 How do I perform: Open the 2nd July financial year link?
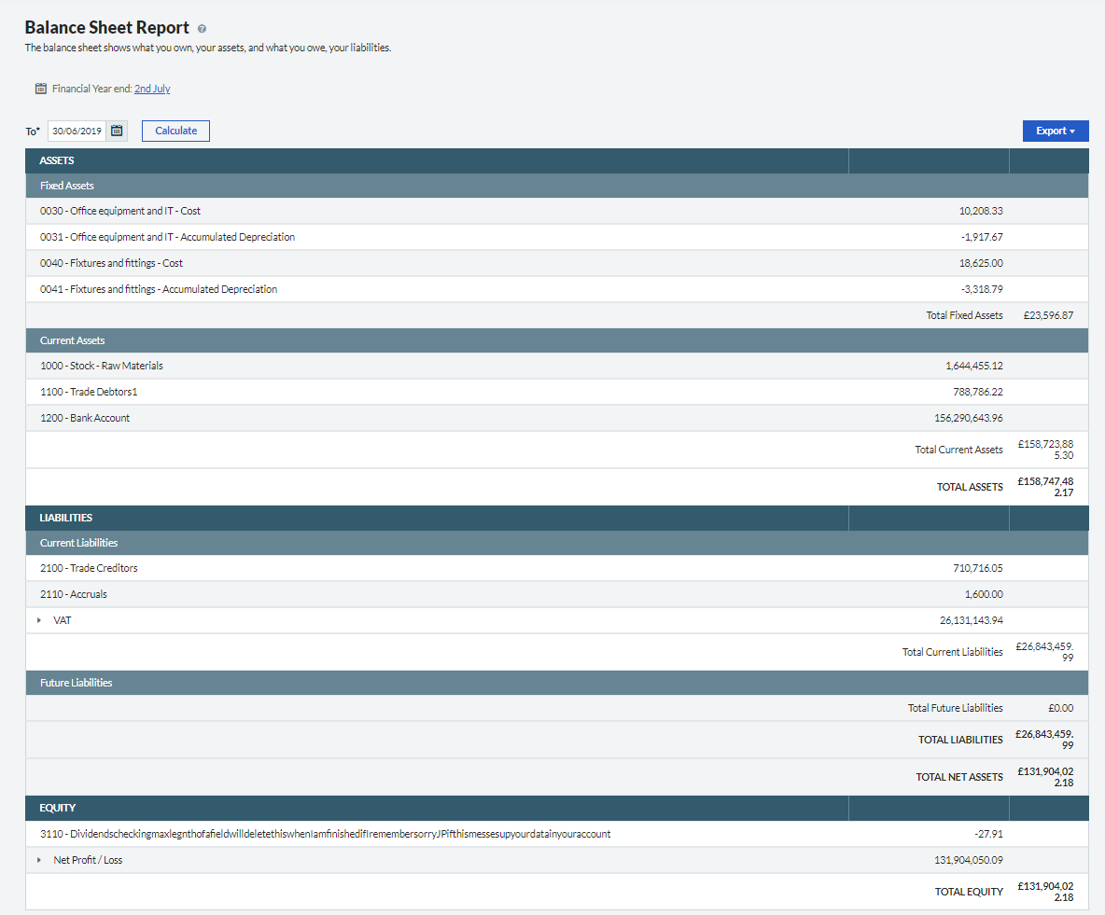152,89
